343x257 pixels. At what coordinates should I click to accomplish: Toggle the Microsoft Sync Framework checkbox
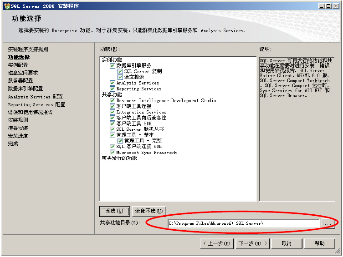[112, 153]
